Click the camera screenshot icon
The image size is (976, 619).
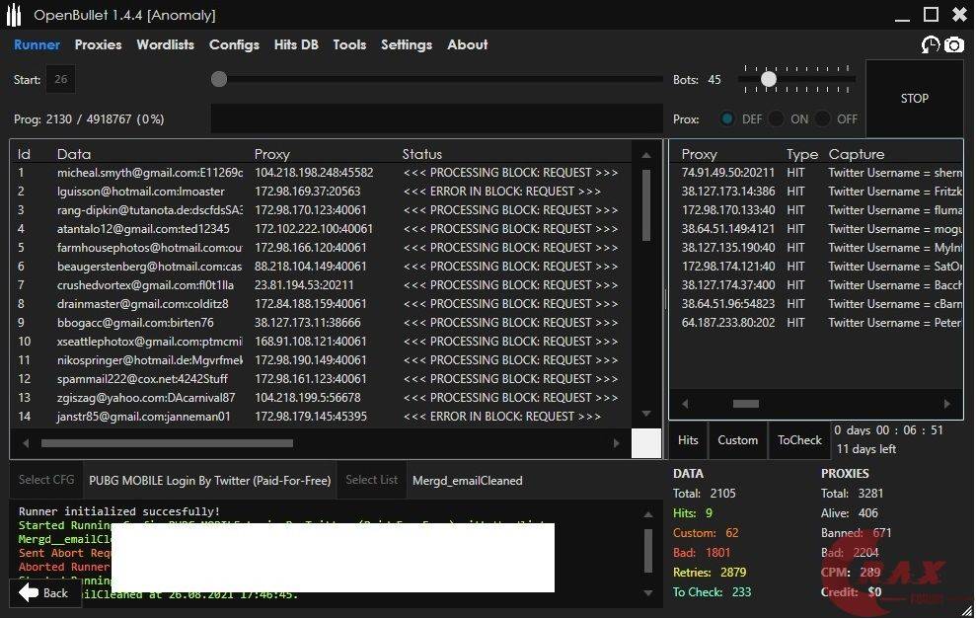[x=953, y=44]
